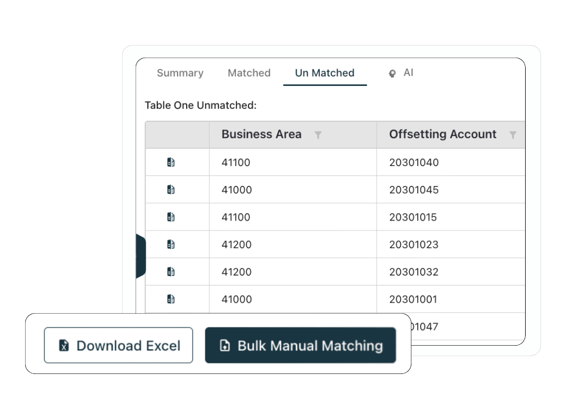This screenshot has height=419, width=566.
Task: Click the Download Excel button
Action: click(118, 345)
